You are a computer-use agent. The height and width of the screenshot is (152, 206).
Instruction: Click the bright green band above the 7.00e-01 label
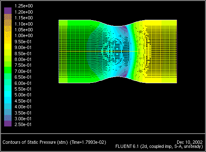click(8, 70)
